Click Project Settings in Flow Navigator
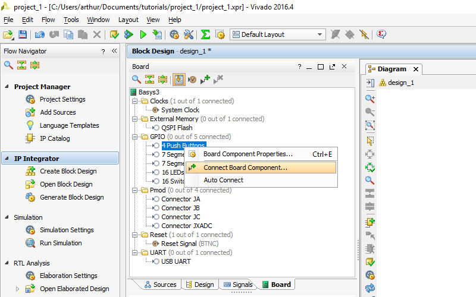 pyautogui.click(x=62, y=99)
